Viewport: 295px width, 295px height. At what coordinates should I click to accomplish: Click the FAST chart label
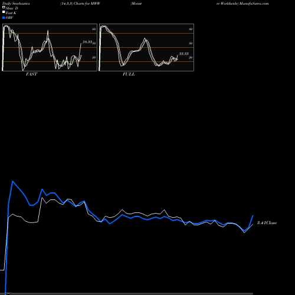[31, 74]
